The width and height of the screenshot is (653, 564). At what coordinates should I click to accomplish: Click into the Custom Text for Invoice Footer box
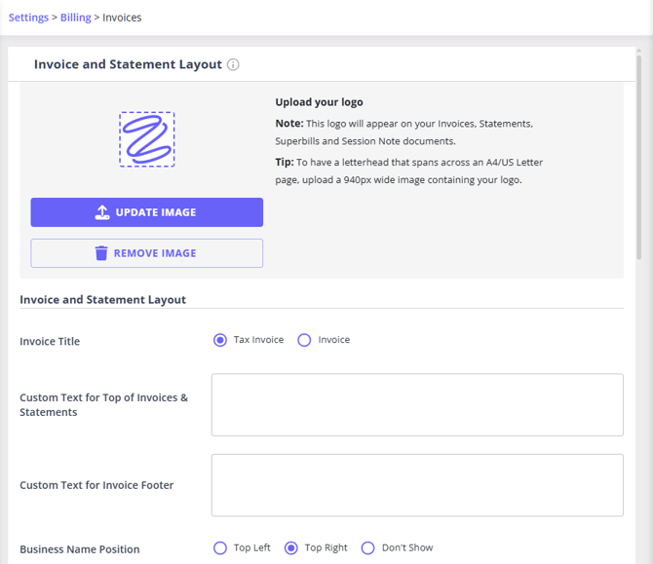(x=417, y=484)
